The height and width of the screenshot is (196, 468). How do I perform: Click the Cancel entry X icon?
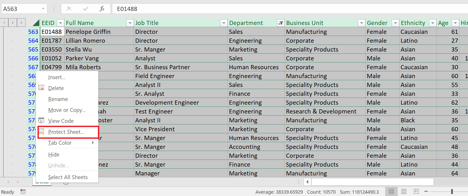[x=69, y=9]
